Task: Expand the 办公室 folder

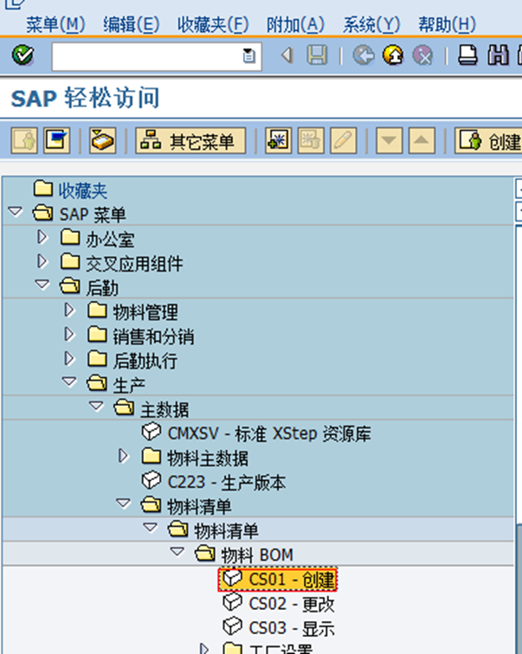Action: (42, 237)
